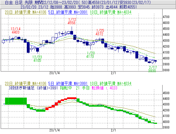176x134 pixels.
Task: Click the top red line-break bar near 4400
Action: pos(72,98)
